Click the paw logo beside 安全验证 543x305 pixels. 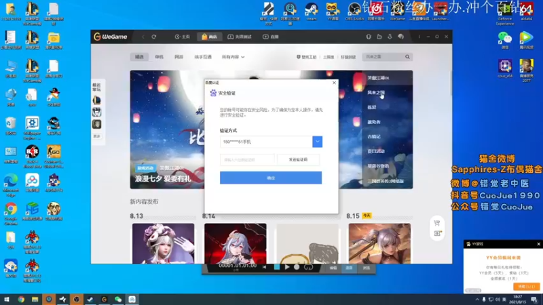213,93
